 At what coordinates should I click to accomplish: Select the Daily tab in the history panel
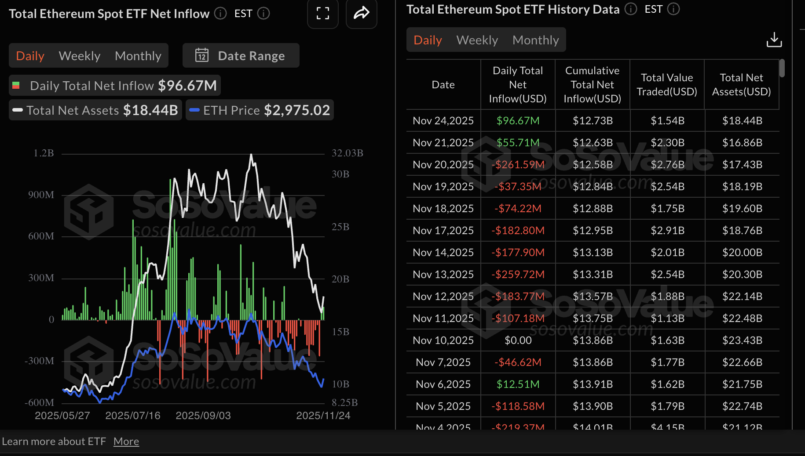pyautogui.click(x=427, y=40)
